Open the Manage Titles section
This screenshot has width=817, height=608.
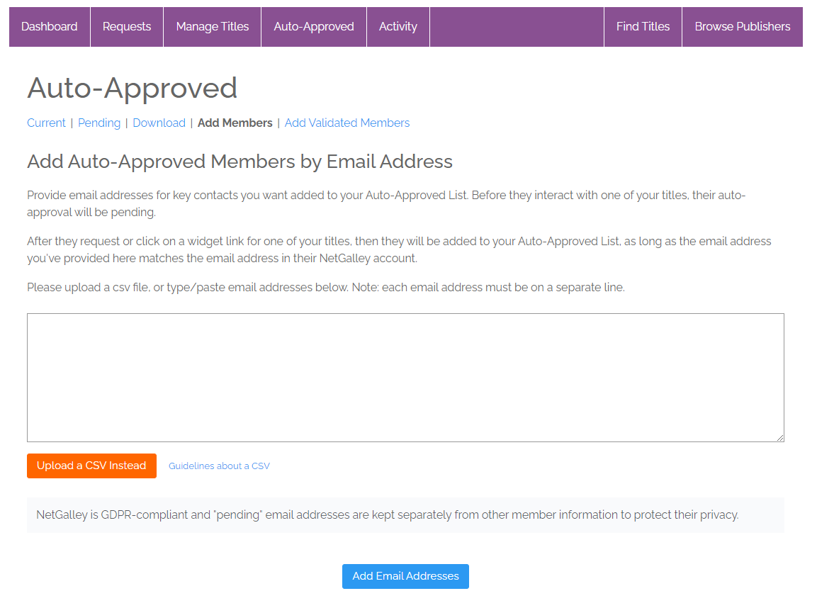point(212,26)
